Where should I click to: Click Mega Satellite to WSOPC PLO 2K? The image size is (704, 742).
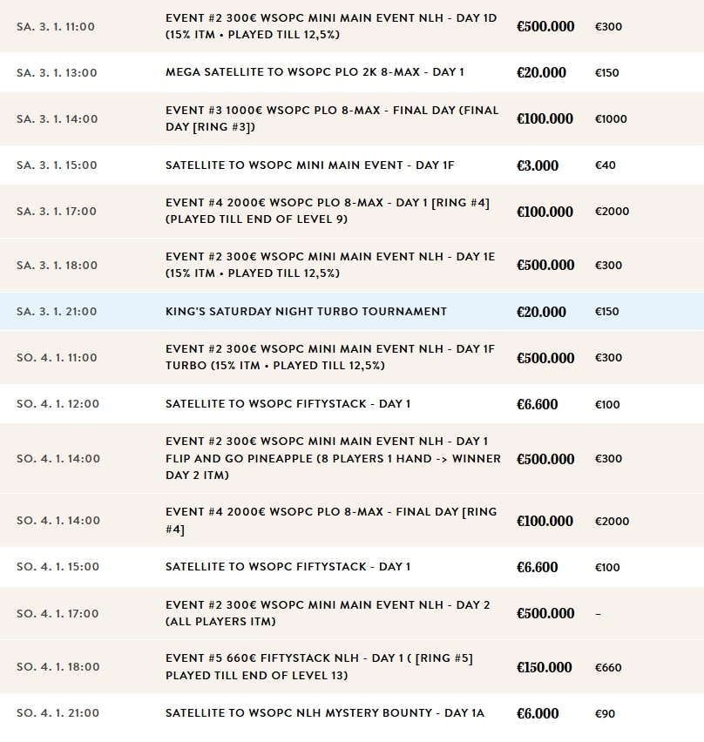coord(315,72)
